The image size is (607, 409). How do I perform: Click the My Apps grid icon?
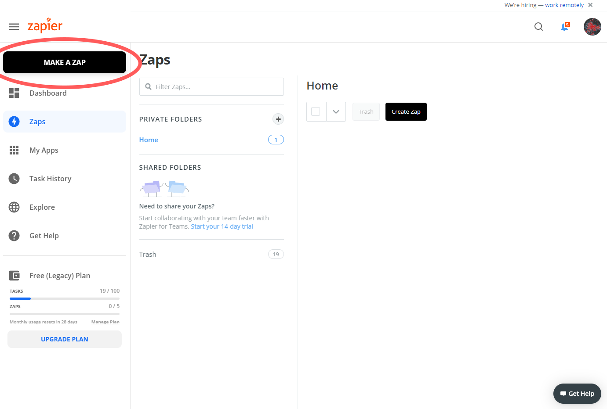[x=14, y=150]
